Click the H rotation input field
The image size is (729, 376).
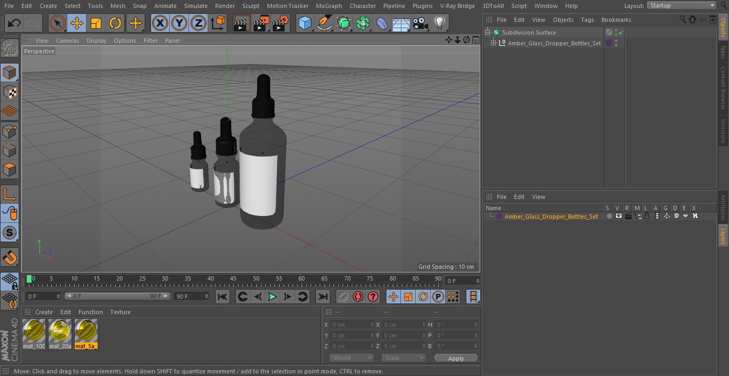point(456,325)
